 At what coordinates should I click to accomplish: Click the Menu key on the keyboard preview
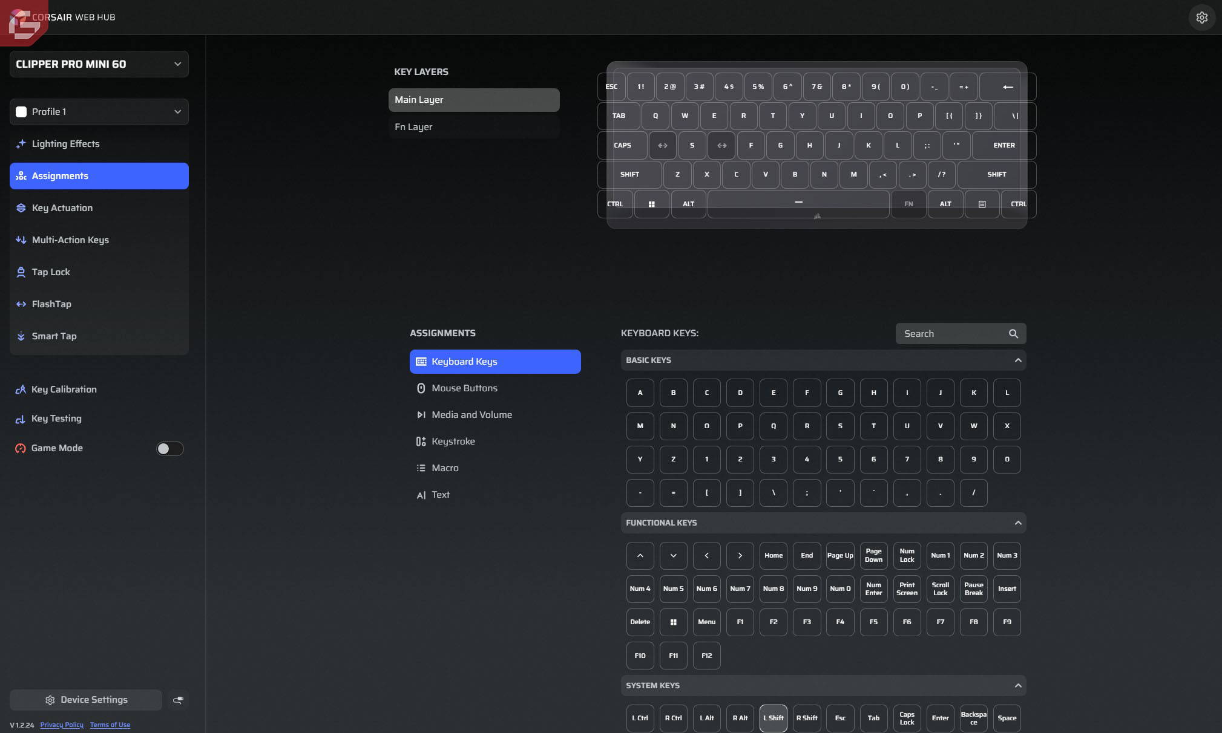click(x=982, y=204)
